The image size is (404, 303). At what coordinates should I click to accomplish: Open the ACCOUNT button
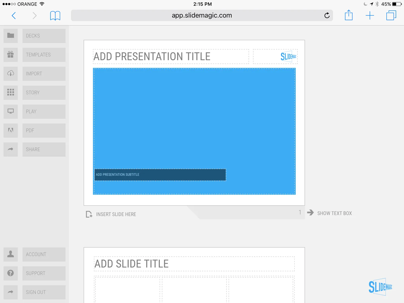[44, 254]
